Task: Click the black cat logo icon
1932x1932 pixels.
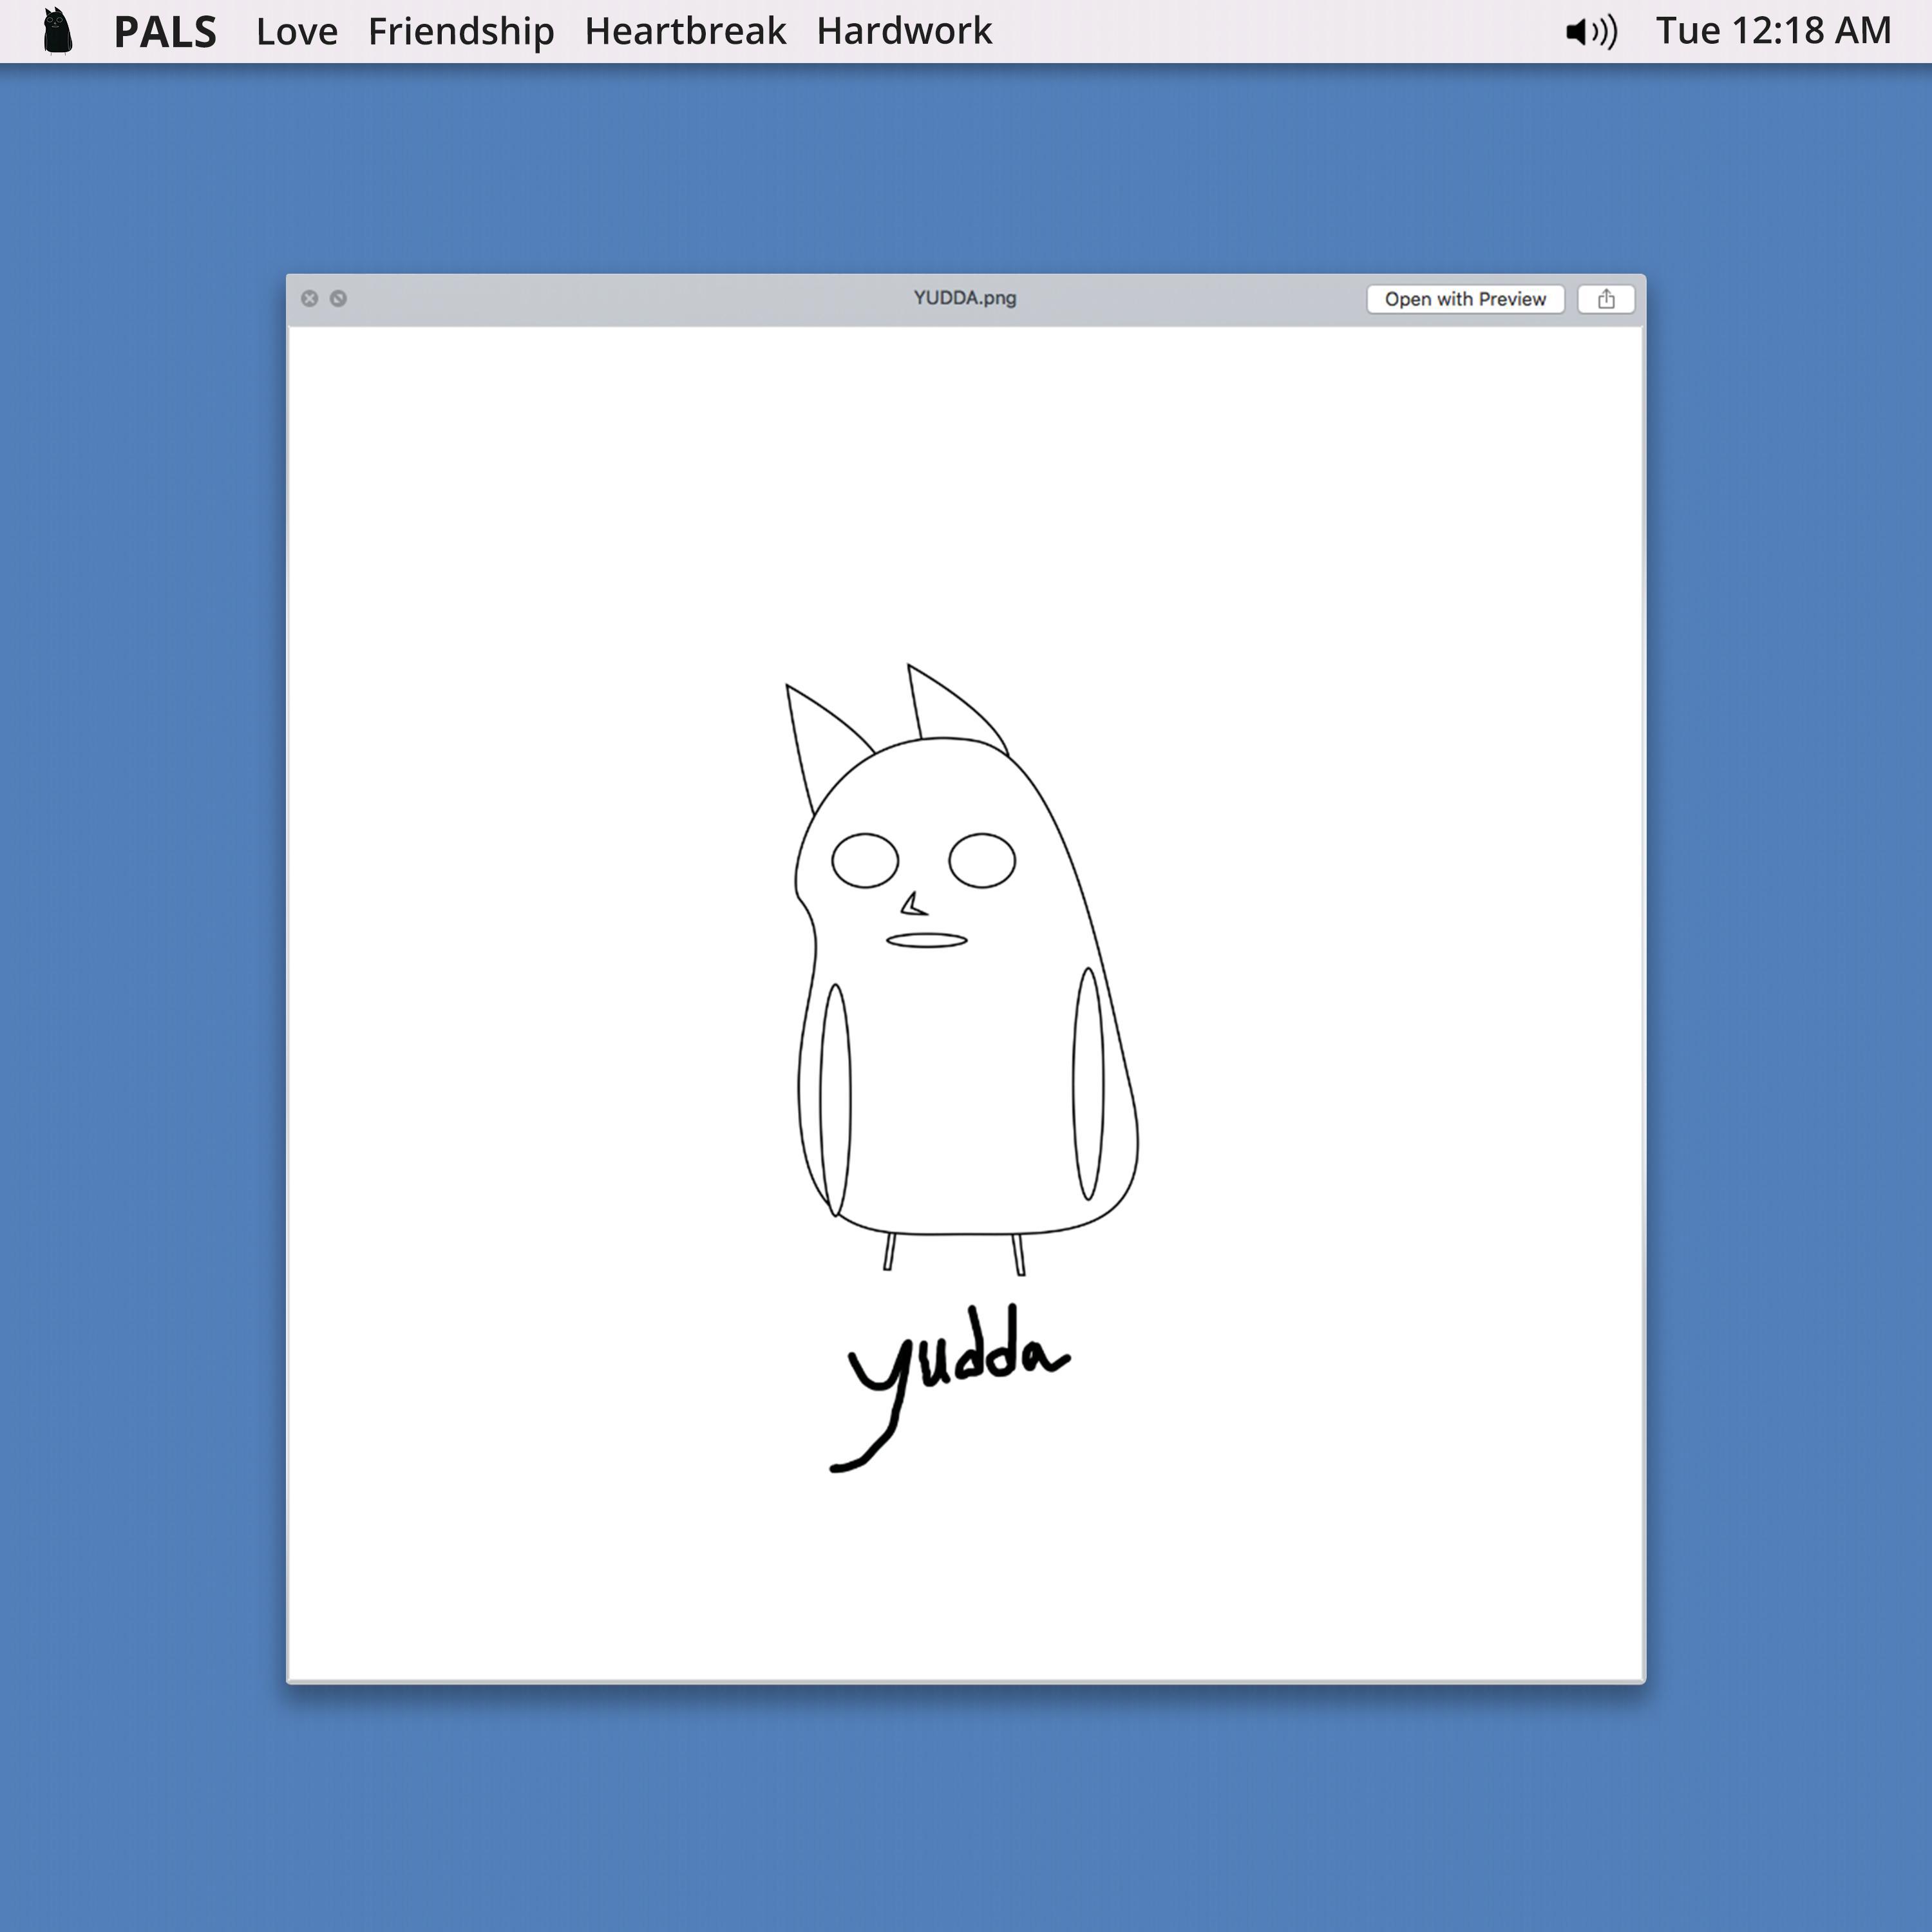Action: click(58, 30)
